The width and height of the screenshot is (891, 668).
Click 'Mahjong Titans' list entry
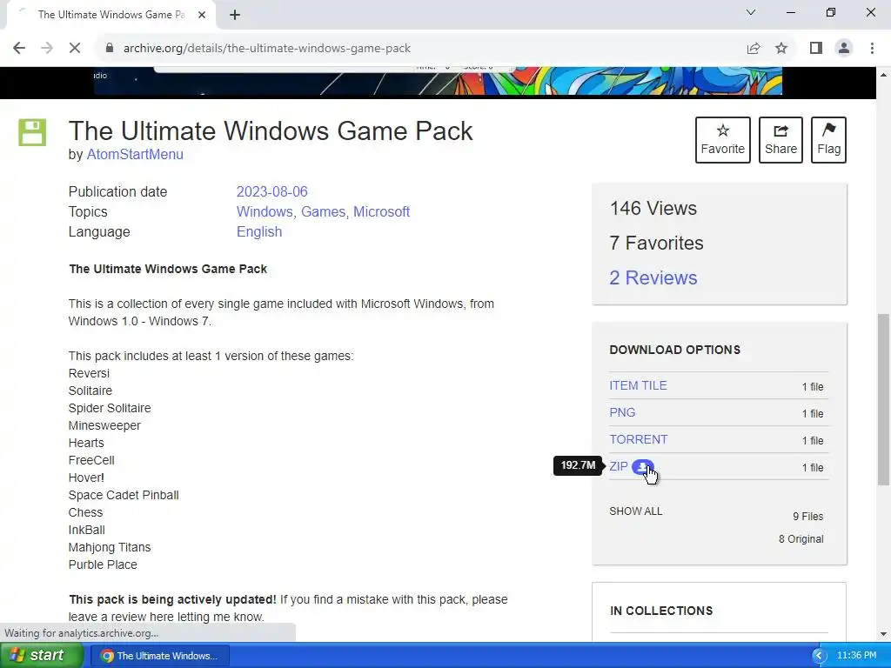tap(109, 548)
